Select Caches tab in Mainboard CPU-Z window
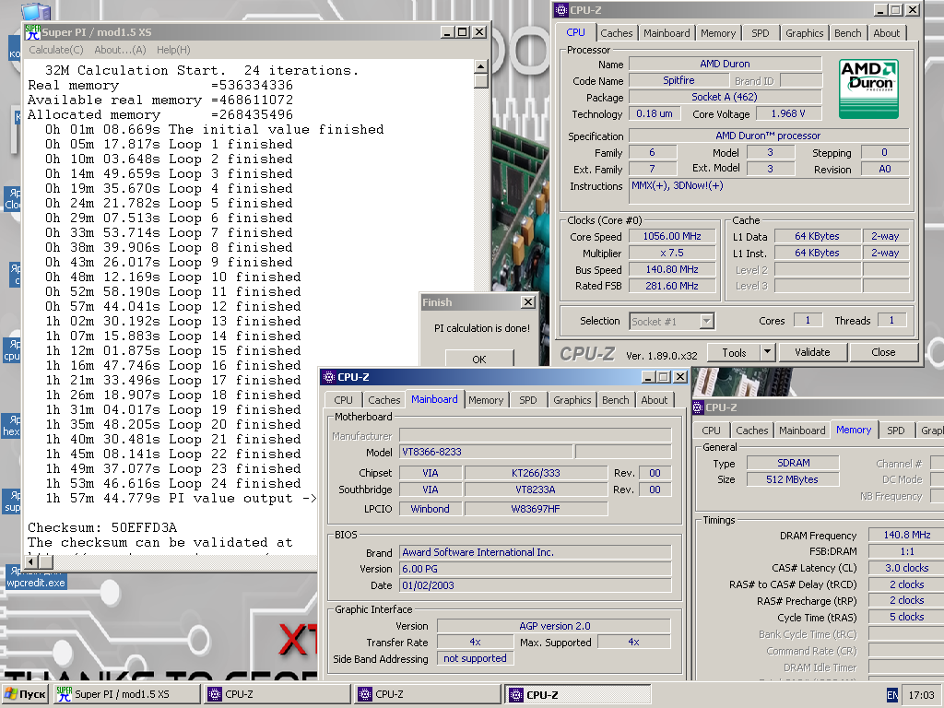The image size is (944, 708). click(384, 400)
